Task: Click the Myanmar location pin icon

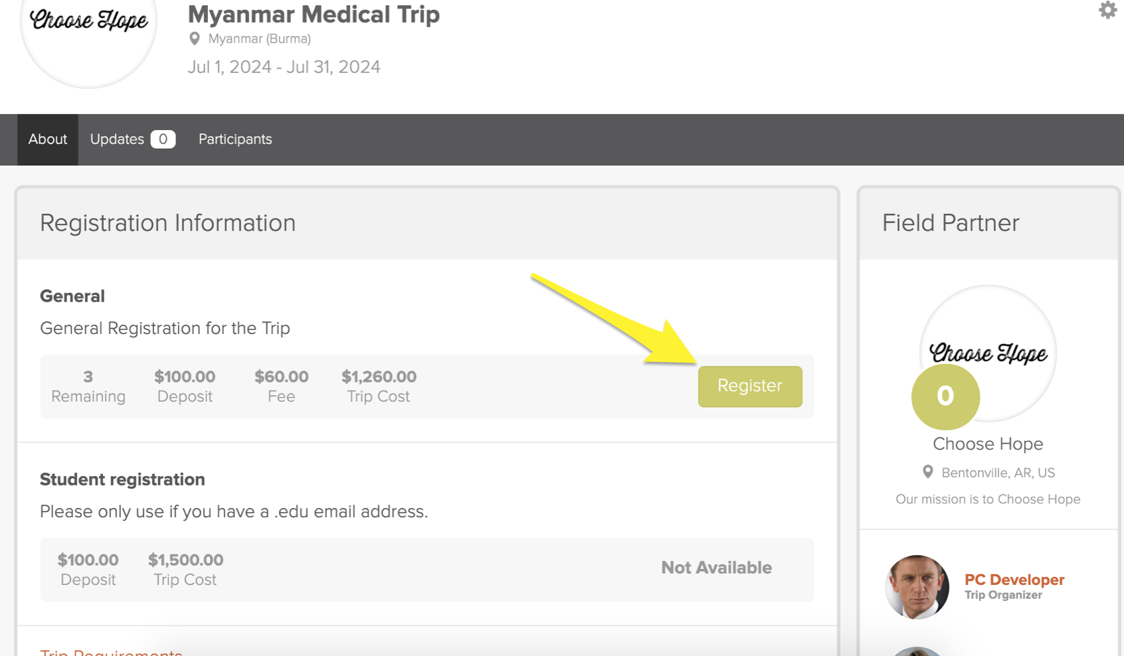Action: pyautogui.click(x=194, y=39)
